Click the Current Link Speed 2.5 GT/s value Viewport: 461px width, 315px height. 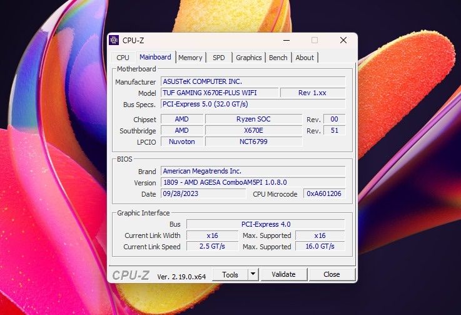point(212,246)
